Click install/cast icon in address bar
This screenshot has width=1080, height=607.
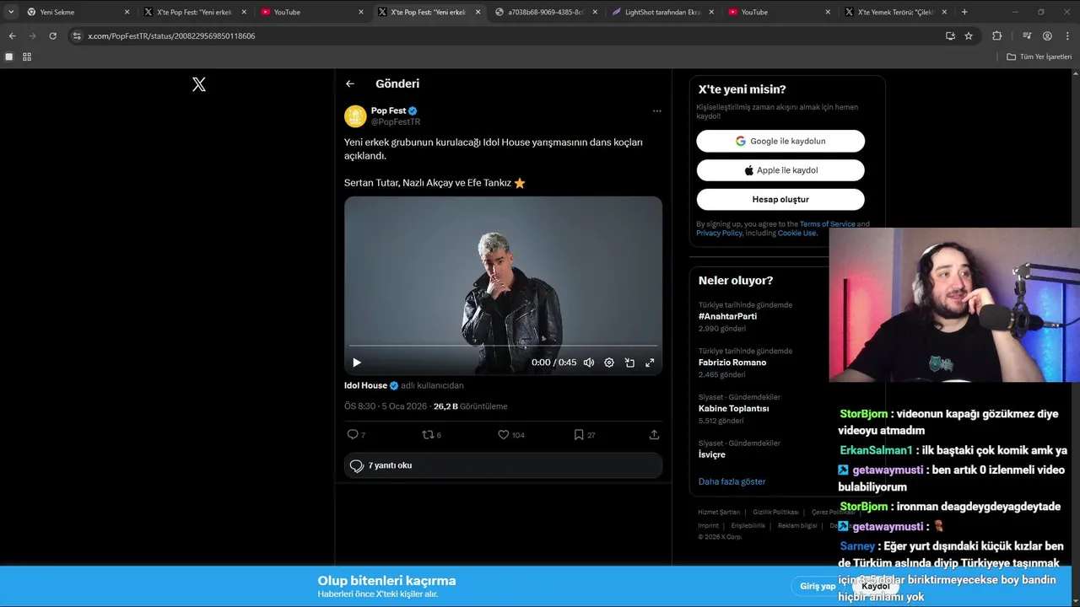[x=950, y=36]
